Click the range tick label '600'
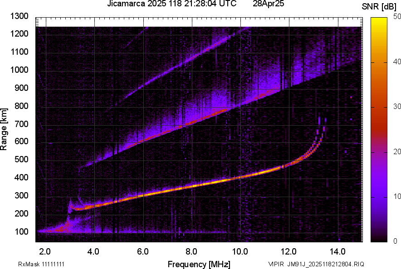The height and width of the screenshot is (269, 401). [21, 141]
